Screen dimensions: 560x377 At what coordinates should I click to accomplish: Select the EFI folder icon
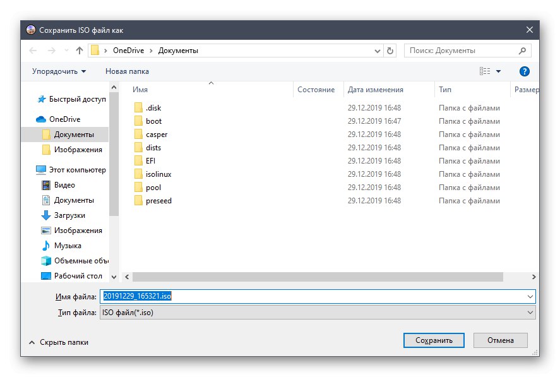(x=138, y=160)
